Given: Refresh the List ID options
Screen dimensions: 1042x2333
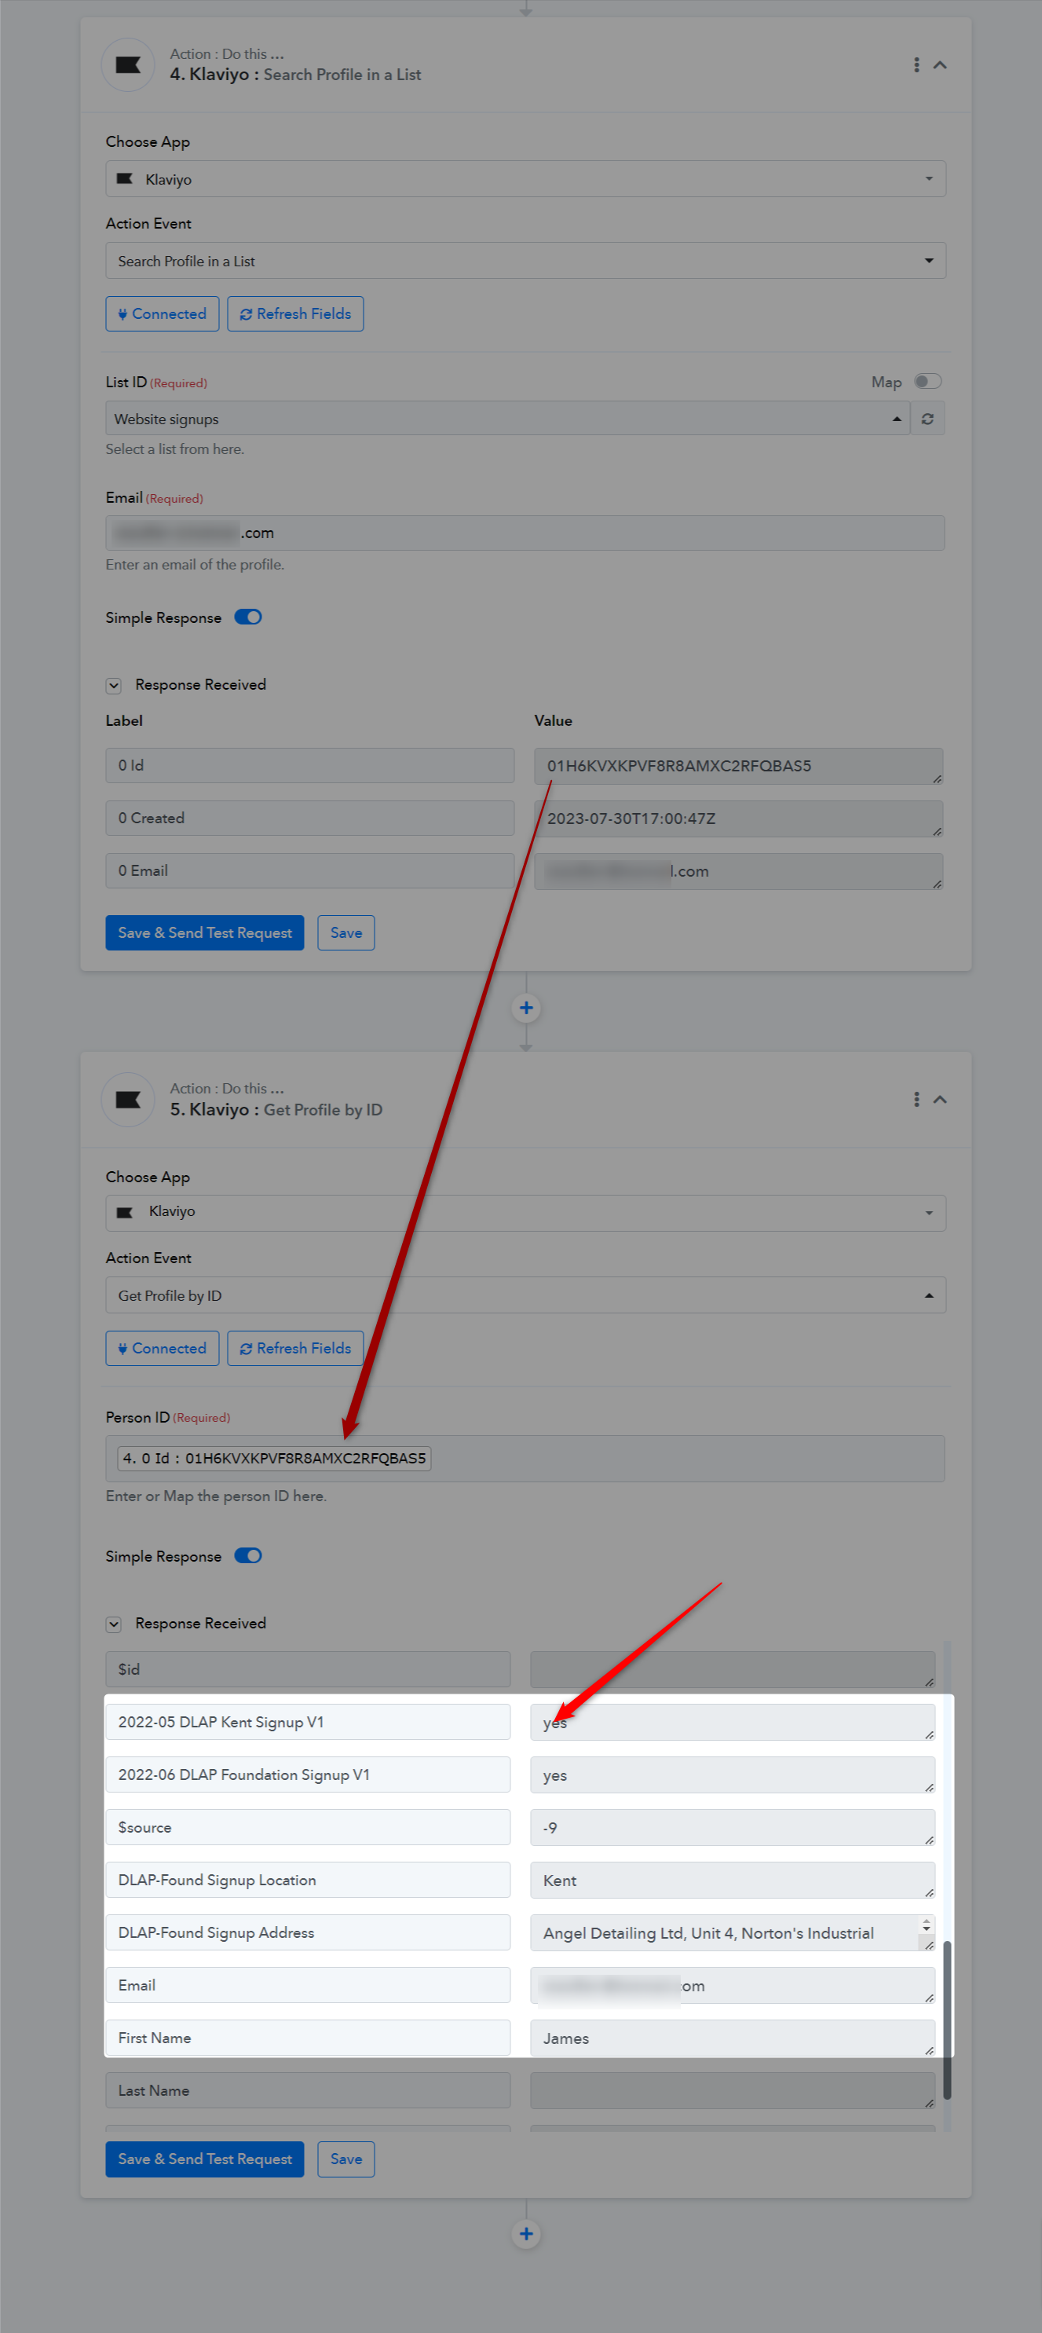Looking at the screenshot, I should pos(928,419).
